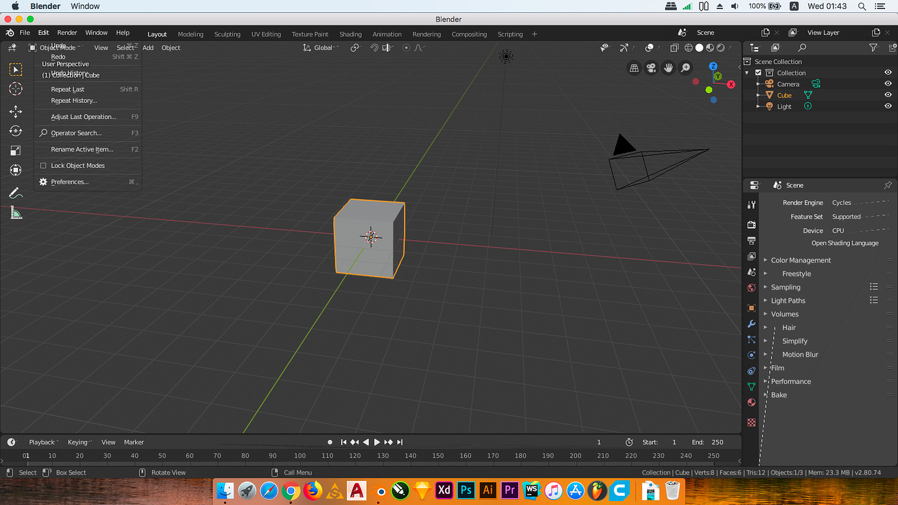Select the Scale tool
The width and height of the screenshot is (898, 505).
pos(16,150)
